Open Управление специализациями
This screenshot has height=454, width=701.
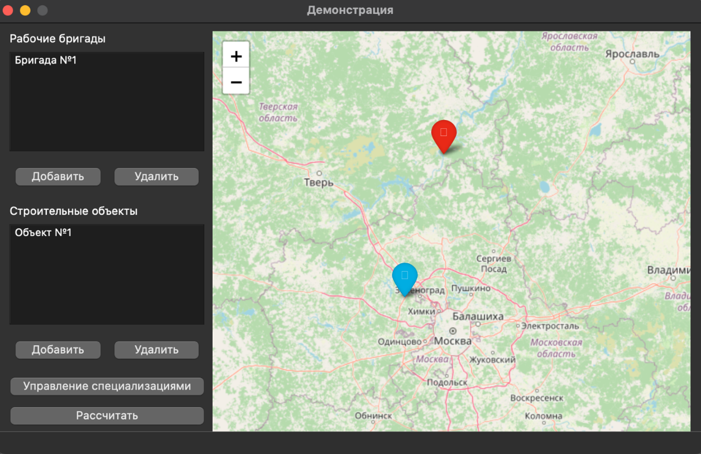107,386
